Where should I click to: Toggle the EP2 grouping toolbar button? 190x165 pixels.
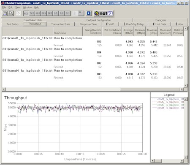pyautogui.click(x=50, y=14)
